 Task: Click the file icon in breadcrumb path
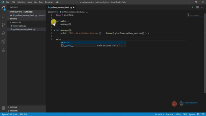61,12
